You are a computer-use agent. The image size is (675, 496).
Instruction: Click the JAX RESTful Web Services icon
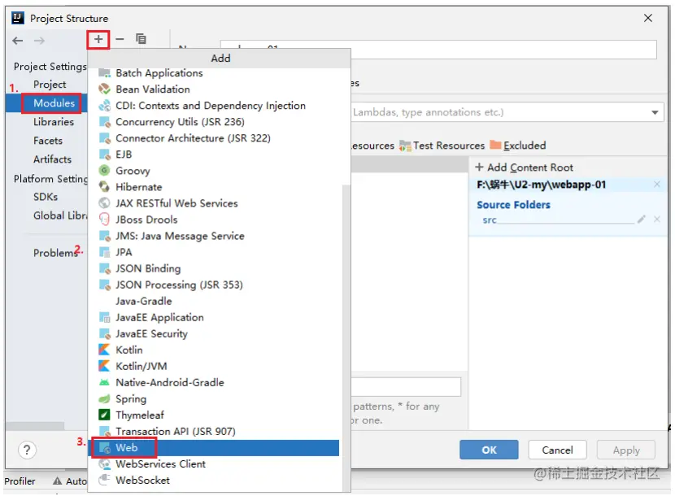click(105, 203)
